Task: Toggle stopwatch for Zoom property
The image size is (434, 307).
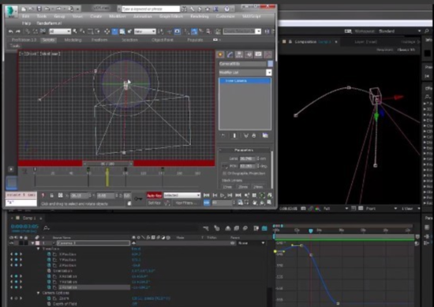Action: 49,298
